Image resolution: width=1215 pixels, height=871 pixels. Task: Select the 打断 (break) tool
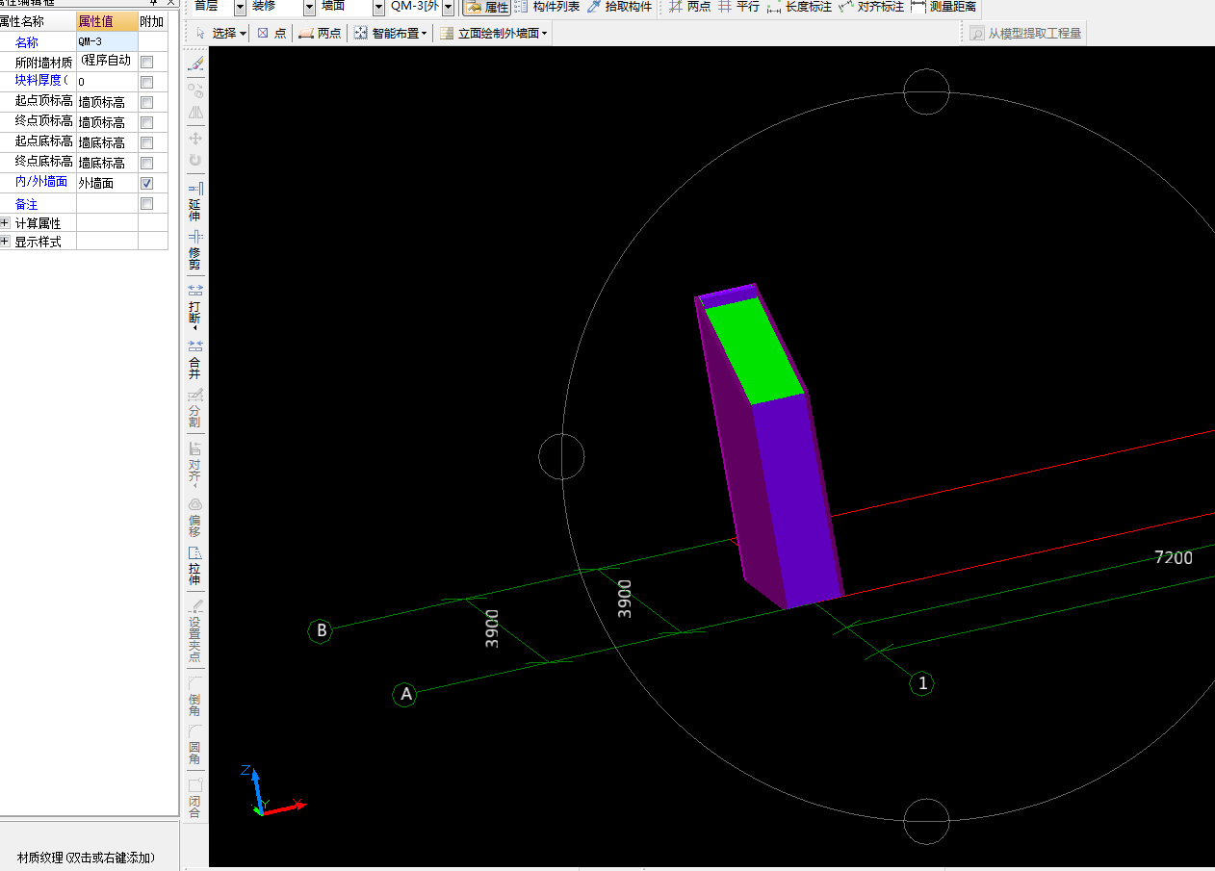tap(195, 306)
